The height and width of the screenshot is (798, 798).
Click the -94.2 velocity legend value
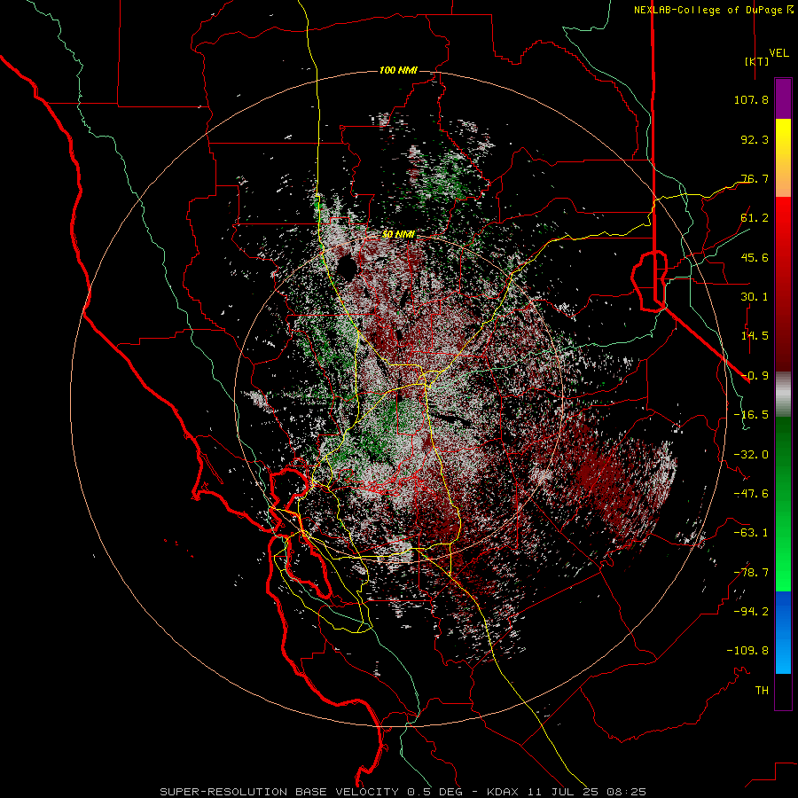point(751,612)
